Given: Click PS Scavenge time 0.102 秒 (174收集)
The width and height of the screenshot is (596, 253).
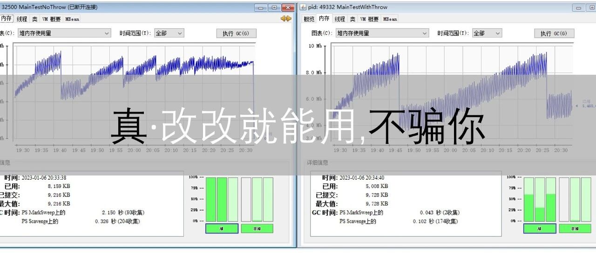Looking at the screenshot, I should point(435,221).
